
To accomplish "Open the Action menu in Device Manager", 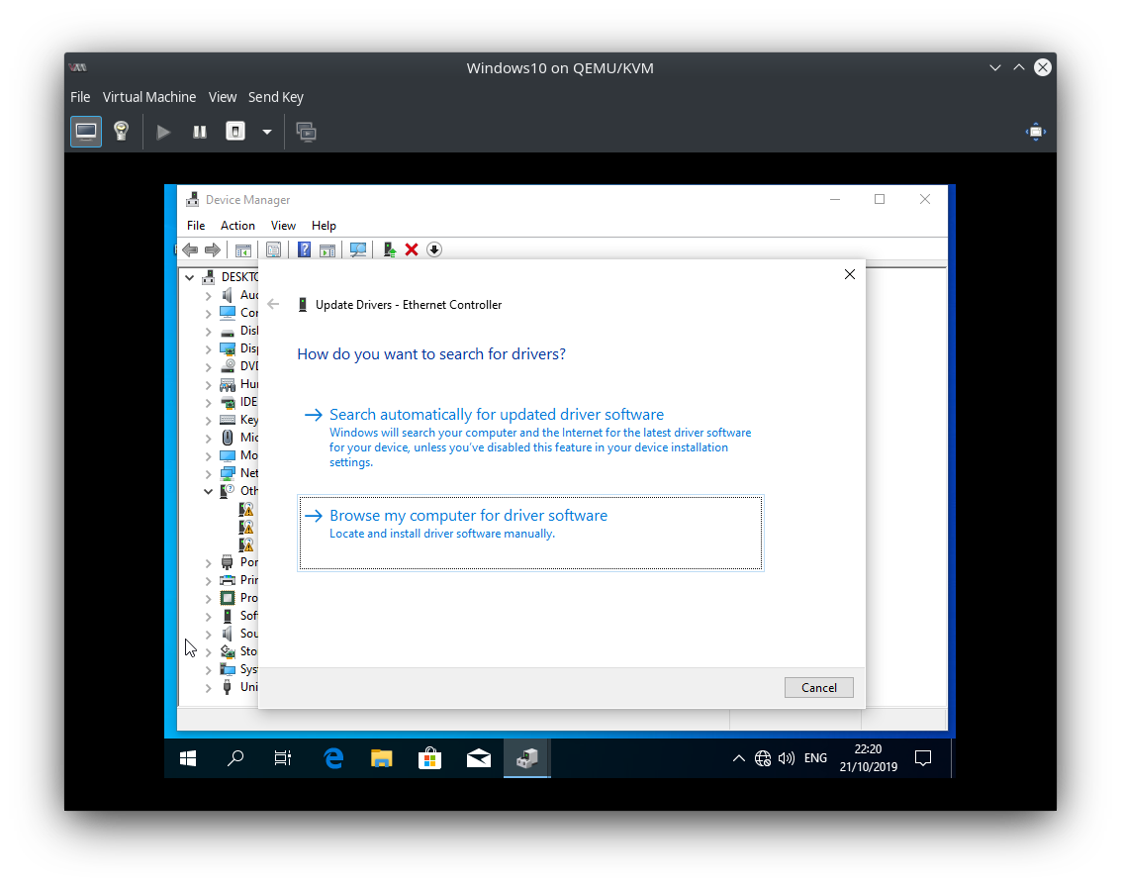I will coord(237,226).
